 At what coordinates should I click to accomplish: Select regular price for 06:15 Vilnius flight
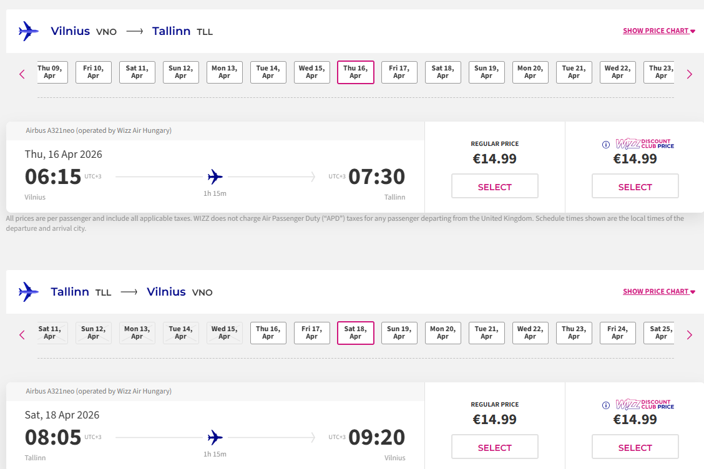(494, 186)
